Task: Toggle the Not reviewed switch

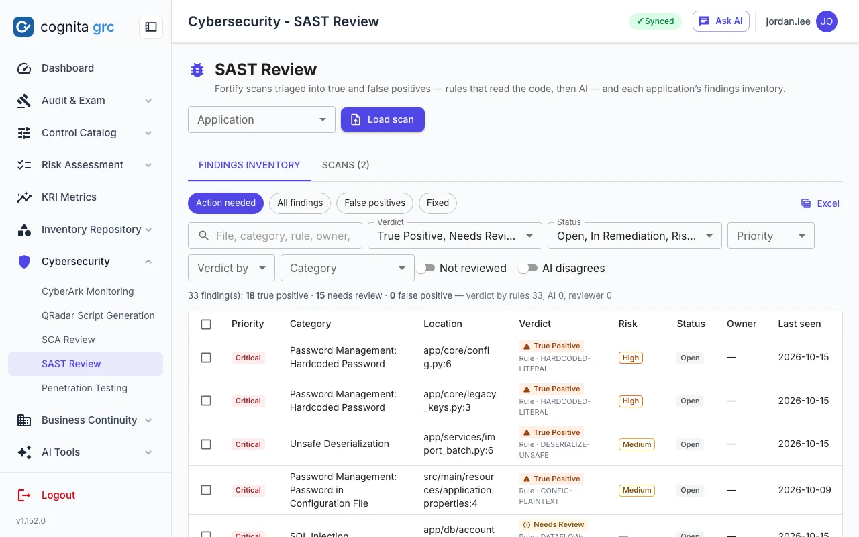Action: pyautogui.click(x=425, y=268)
